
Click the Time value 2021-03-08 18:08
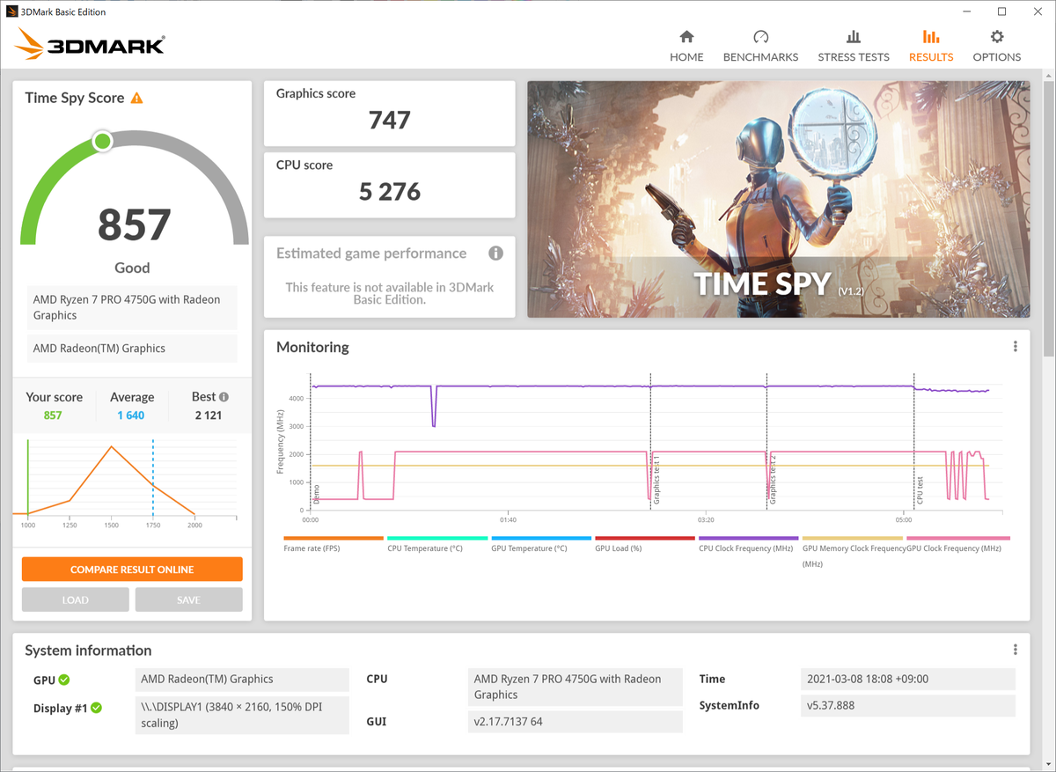(908, 679)
